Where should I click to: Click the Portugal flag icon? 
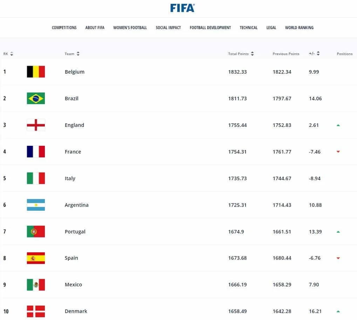pyautogui.click(x=36, y=232)
